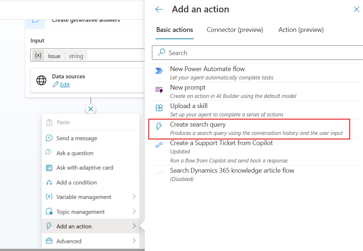Expand the Advanced submenu
The width and height of the screenshot is (363, 251).
click(x=134, y=241)
